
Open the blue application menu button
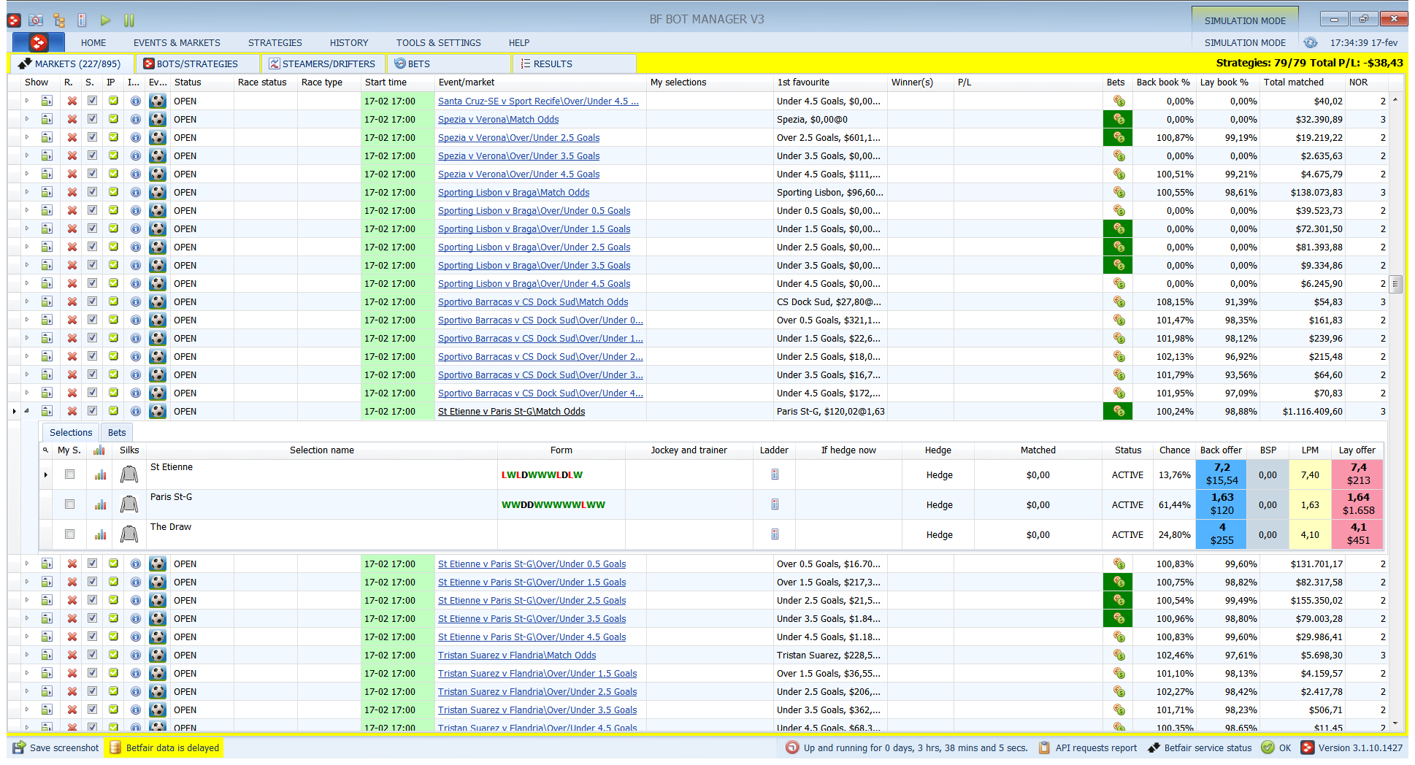(x=39, y=42)
